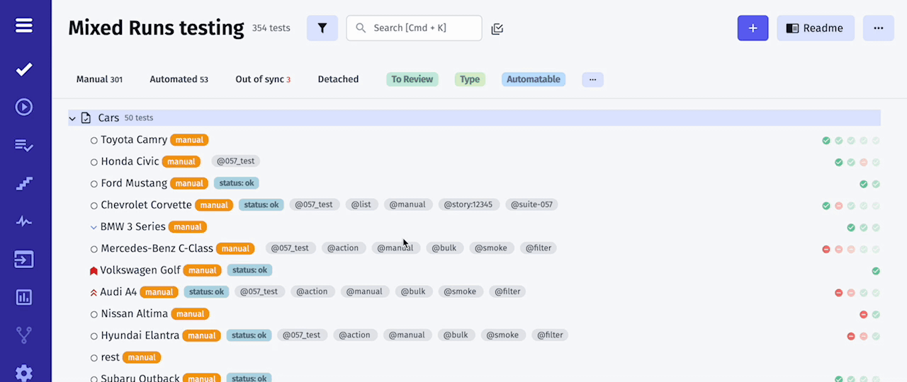Open the Volkswagen Golf test
Viewport: 907px width, 382px height.
140,270
